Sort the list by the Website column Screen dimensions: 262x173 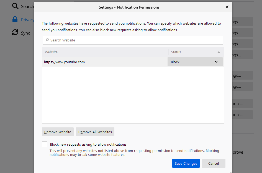pyautogui.click(x=51, y=52)
